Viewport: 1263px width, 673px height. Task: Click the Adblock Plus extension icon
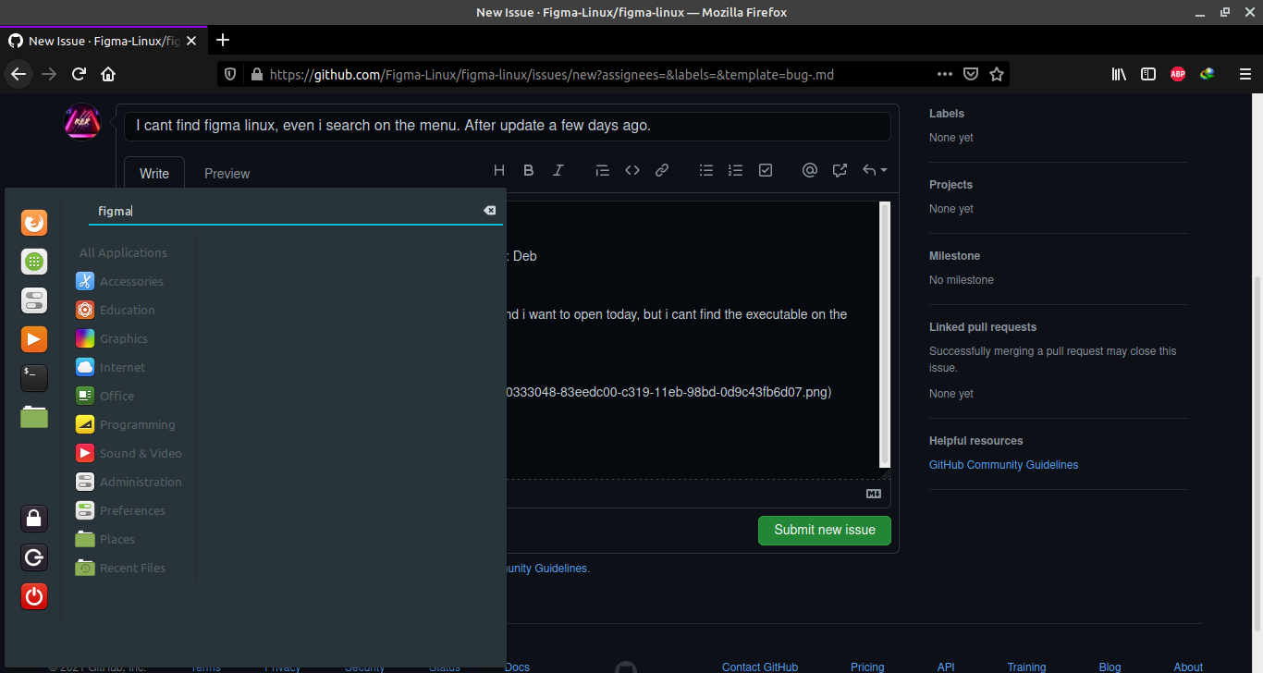[x=1178, y=74]
